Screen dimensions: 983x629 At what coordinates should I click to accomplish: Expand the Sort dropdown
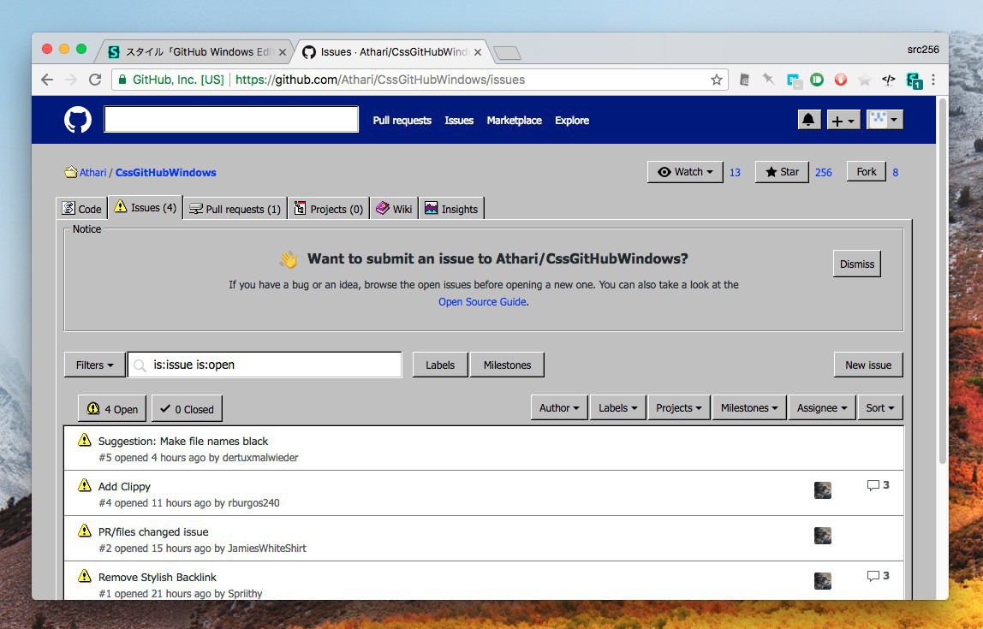click(x=880, y=408)
